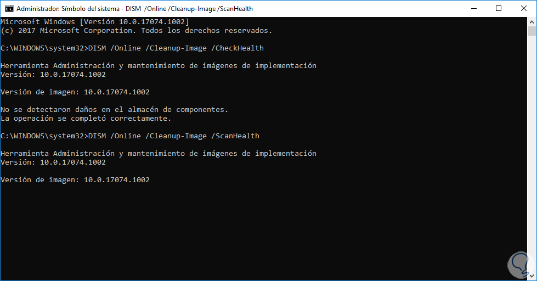Click 'Herramienta Administración' line below ScanHealth command
Screen dimensions: 537x281
coord(159,154)
